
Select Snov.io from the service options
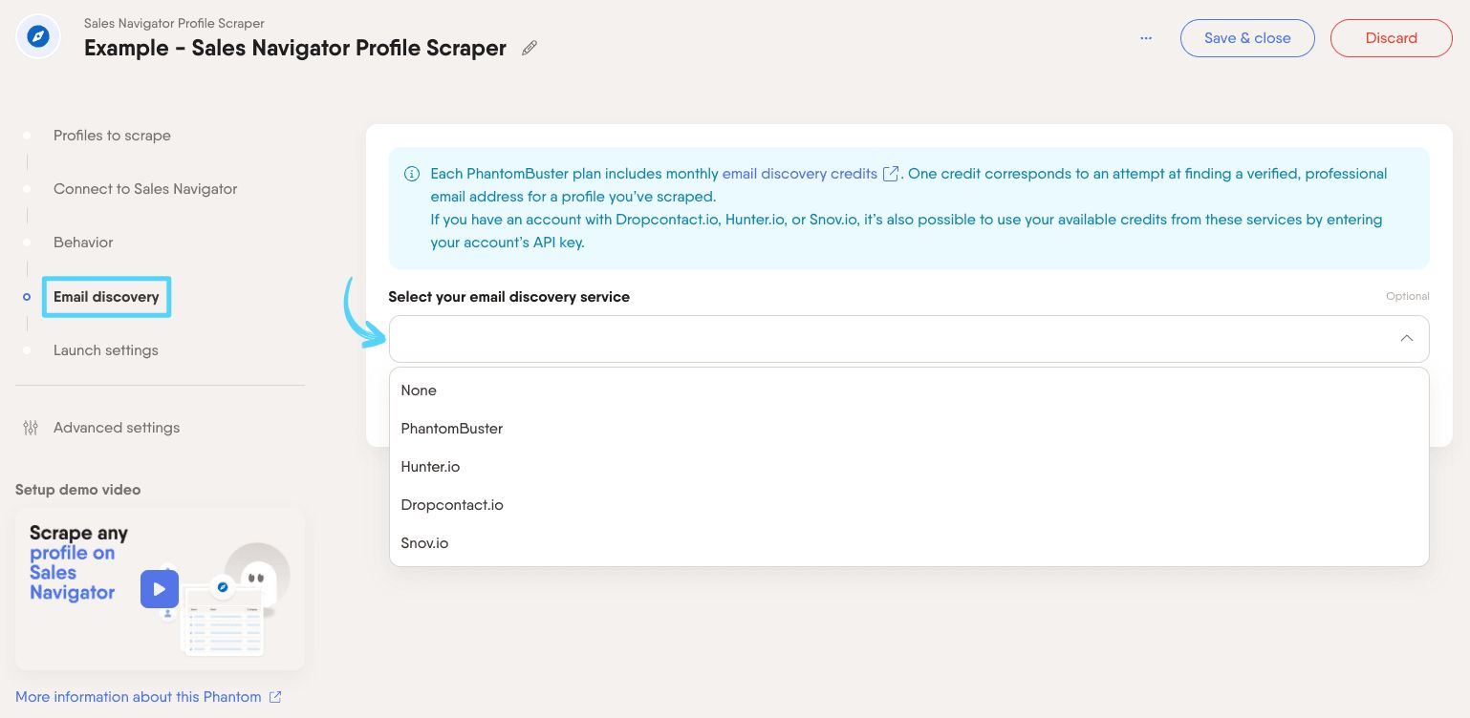[x=909, y=543]
